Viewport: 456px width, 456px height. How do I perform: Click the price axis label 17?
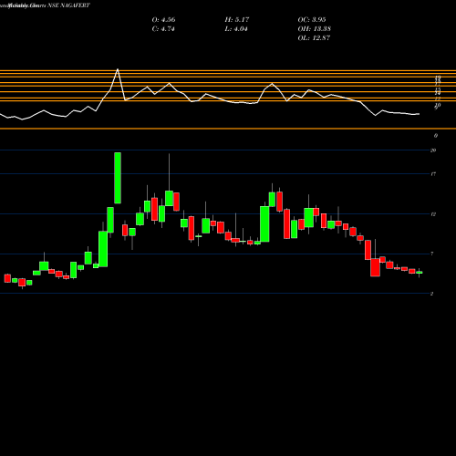click(433, 174)
